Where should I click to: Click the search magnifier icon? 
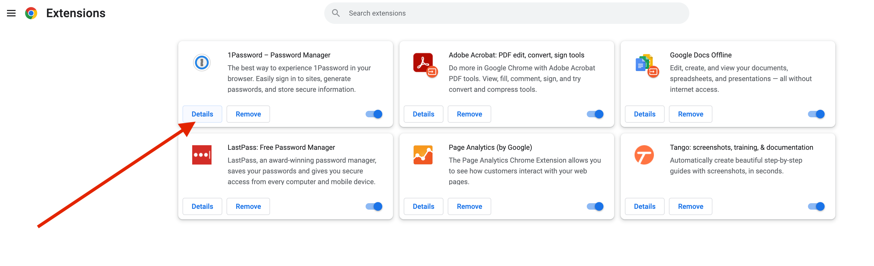pyautogui.click(x=336, y=13)
